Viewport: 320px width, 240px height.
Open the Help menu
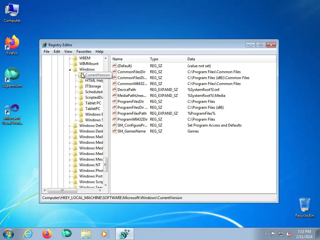99,52
